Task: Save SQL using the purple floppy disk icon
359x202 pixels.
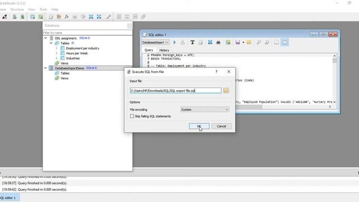Action: coord(238,43)
